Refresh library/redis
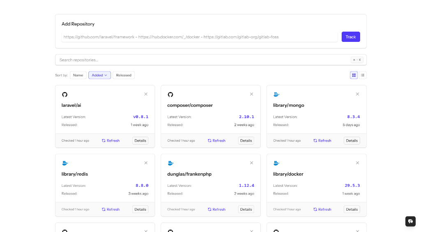 coord(111,209)
